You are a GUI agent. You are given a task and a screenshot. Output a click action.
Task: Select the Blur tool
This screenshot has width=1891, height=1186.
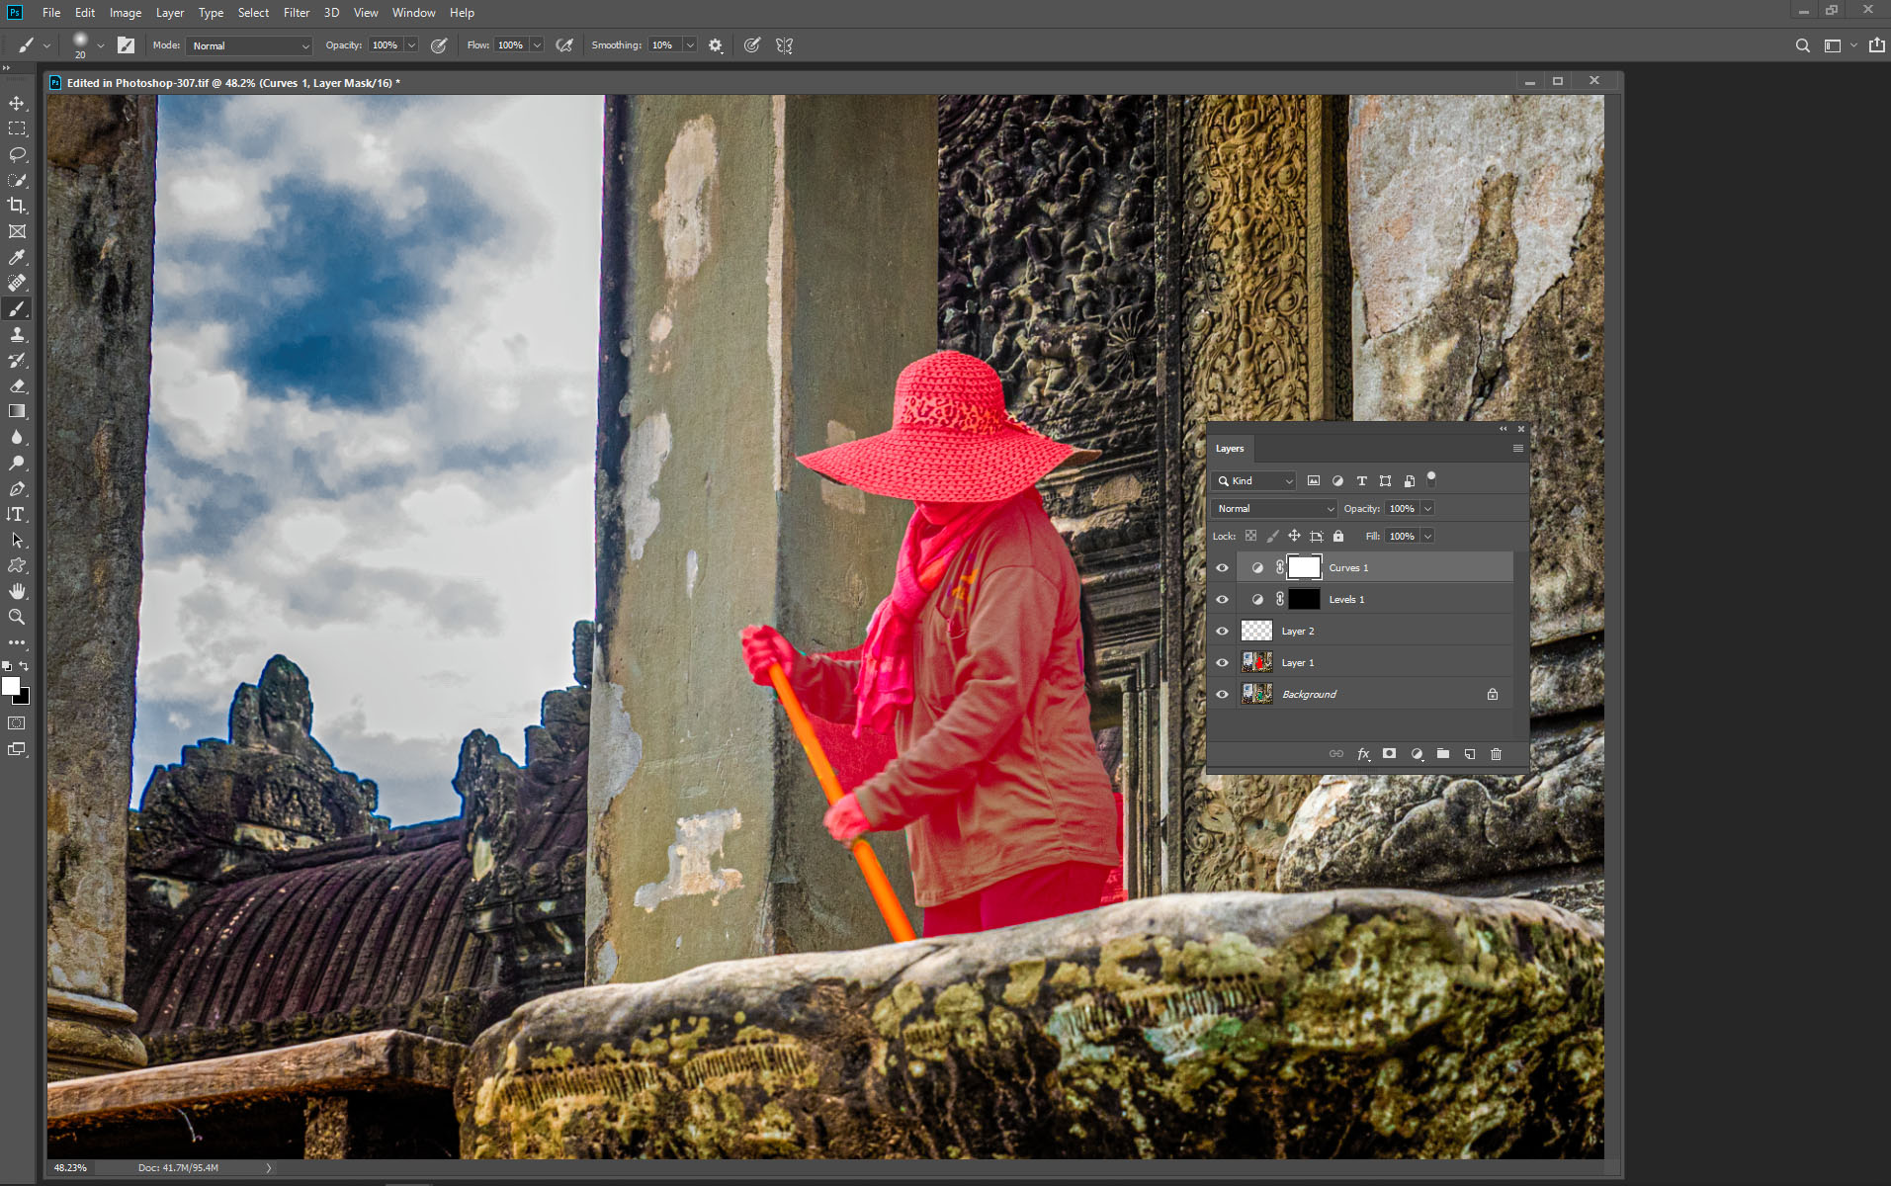pos(17,437)
